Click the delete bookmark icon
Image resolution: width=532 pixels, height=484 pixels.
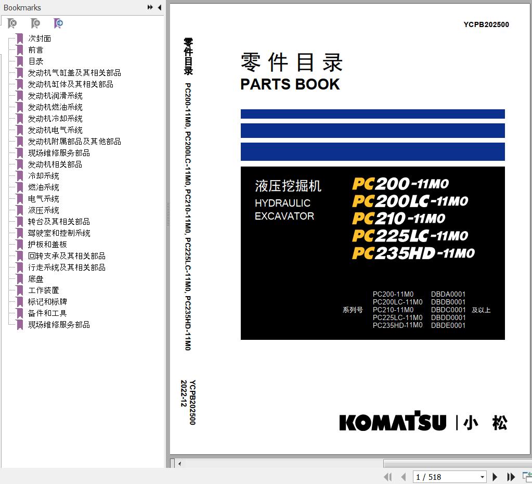[12, 23]
